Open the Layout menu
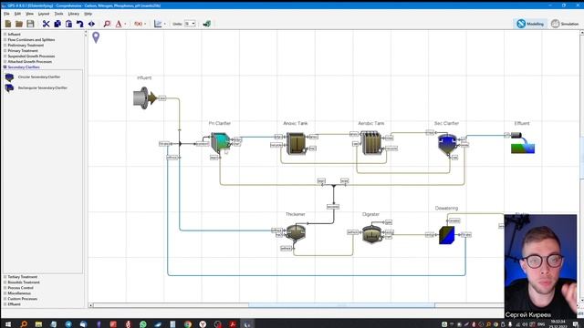Image resolution: width=584 pixels, height=328 pixels. (x=44, y=14)
